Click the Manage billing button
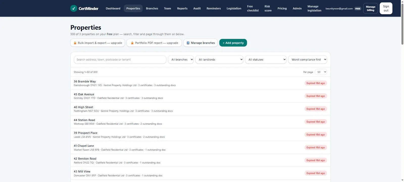The image size is (404, 182). click(370, 8)
